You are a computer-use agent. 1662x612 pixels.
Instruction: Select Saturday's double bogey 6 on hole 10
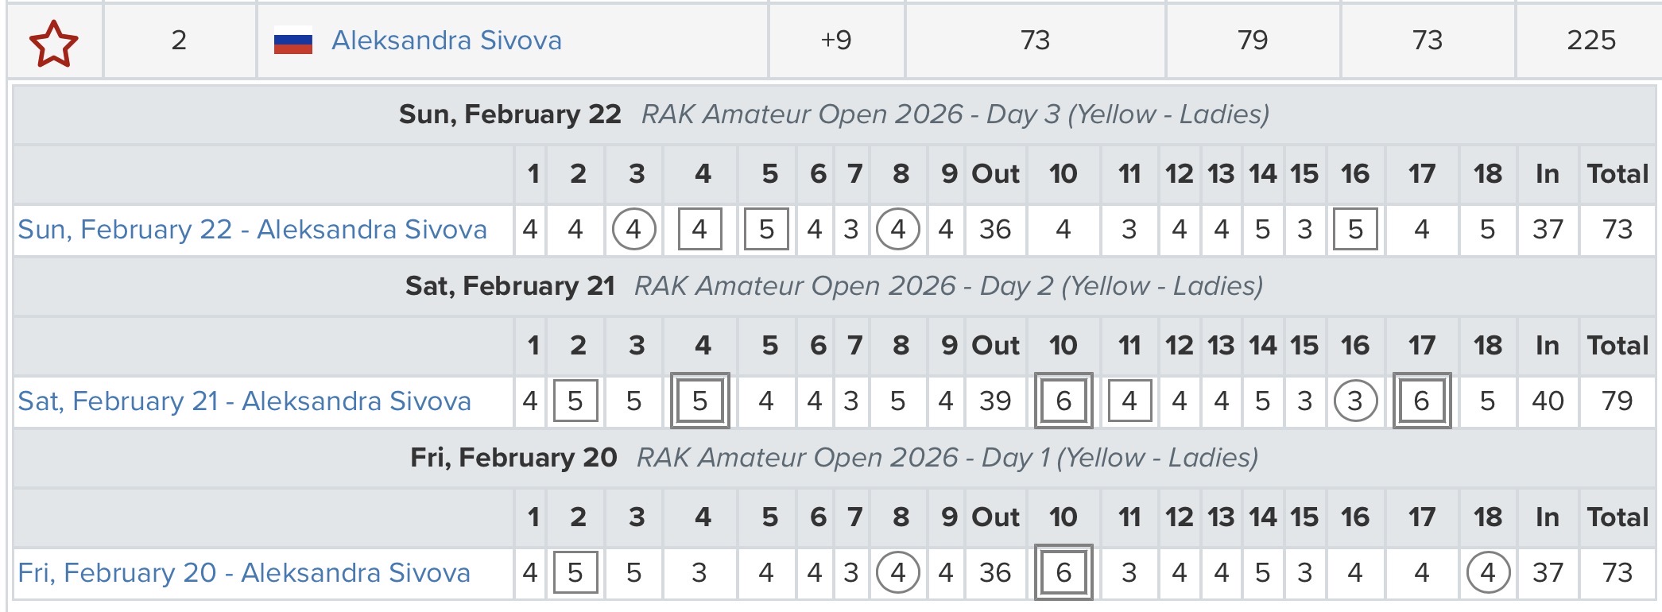pos(1063,401)
